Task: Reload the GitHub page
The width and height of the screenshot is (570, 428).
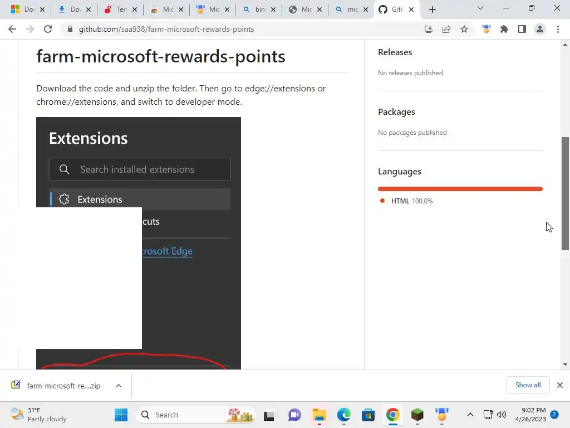Action: [48, 29]
